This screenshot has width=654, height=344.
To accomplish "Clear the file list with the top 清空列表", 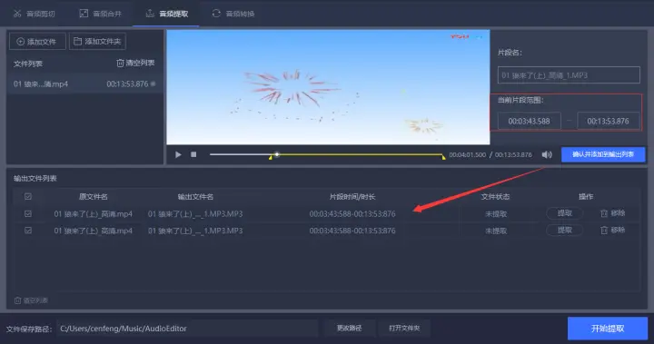I will click(x=135, y=63).
